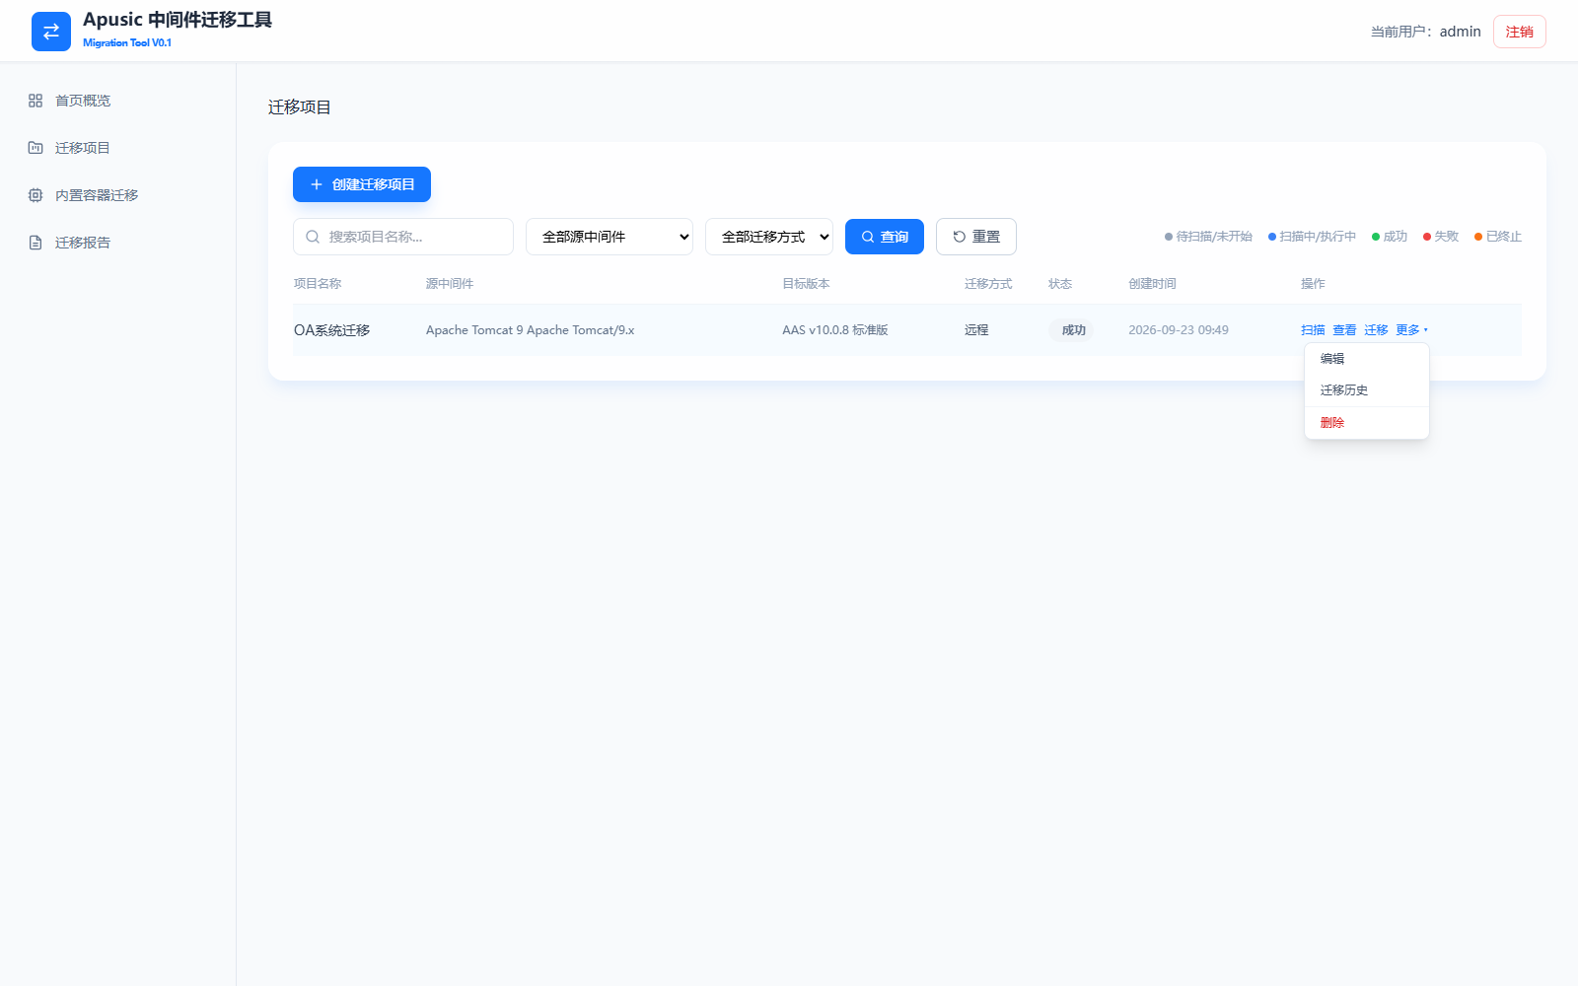Viewport: 1578px width, 986px height.
Task: Click the 扫描中/执行中 legend label
Action: point(1318,237)
